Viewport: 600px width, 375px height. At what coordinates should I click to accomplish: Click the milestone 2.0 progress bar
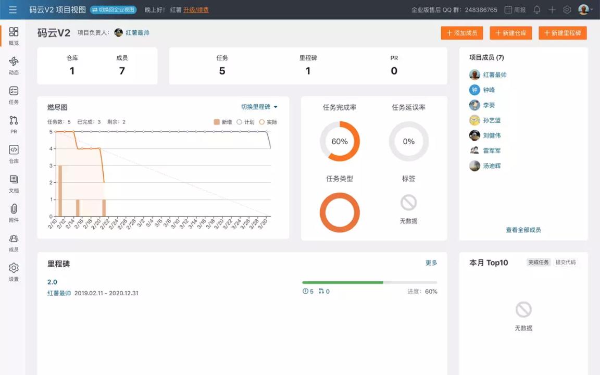coord(369,282)
